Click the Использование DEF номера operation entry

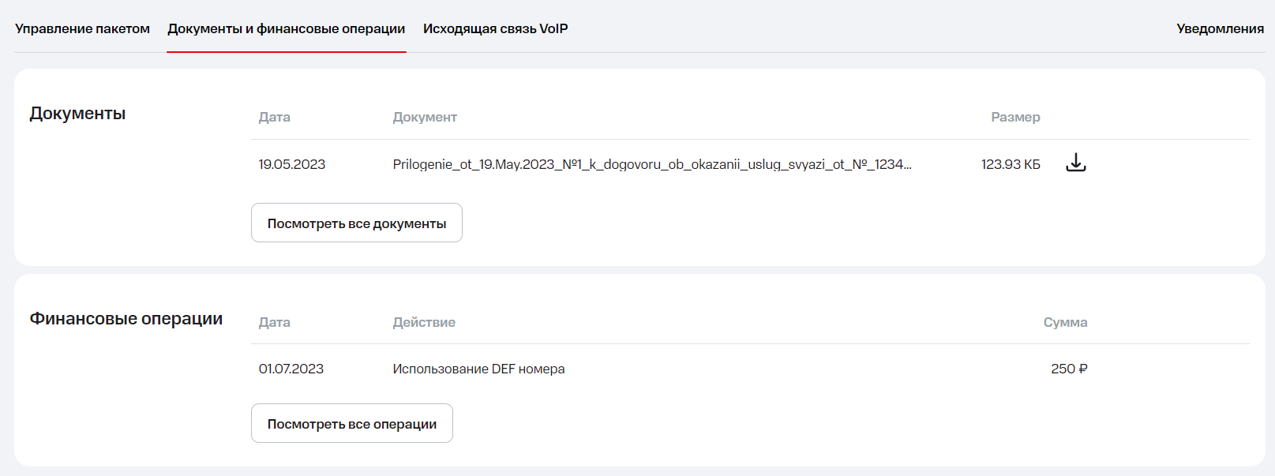[x=478, y=369]
